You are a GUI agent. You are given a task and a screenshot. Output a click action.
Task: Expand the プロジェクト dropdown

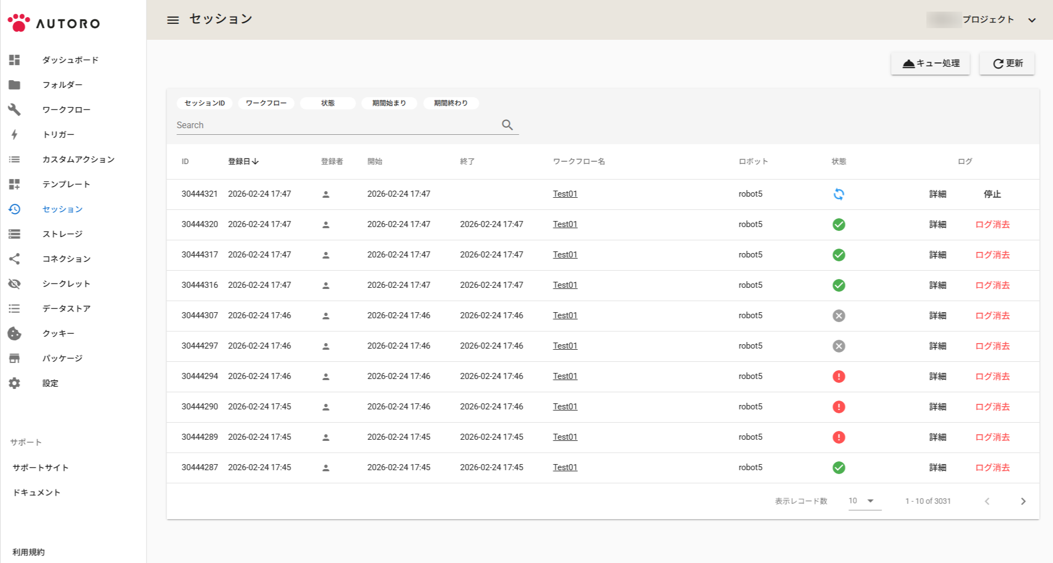coord(1031,20)
